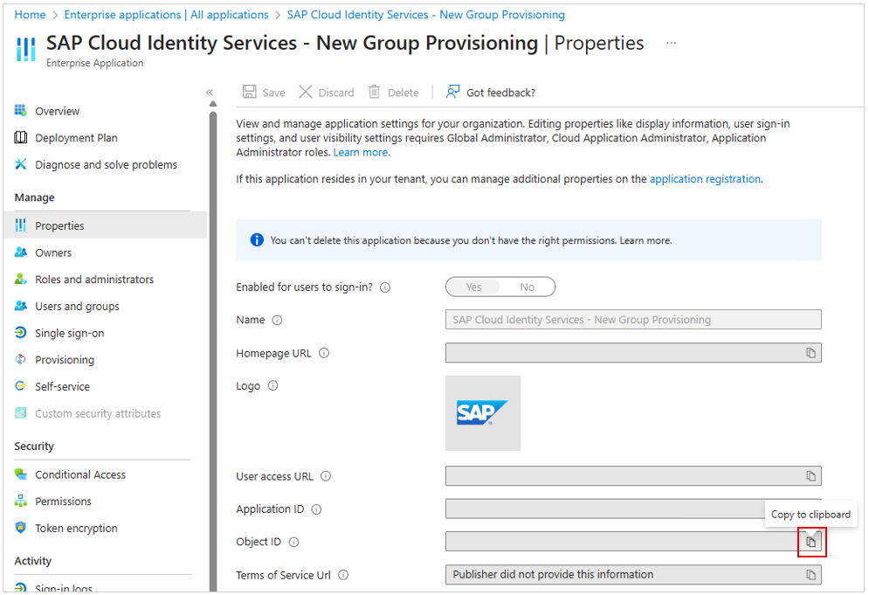Collapse the left navigation pane
Viewport: 869px width, 595px height.
pyautogui.click(x=210, y=92)
